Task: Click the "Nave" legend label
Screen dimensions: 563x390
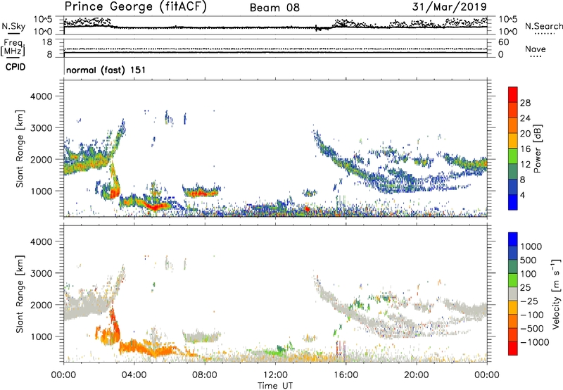Action: (x=536, y=49)
